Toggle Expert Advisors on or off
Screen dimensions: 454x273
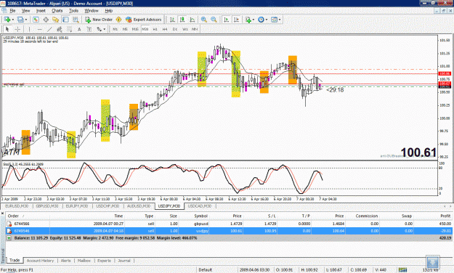(144, 20)
